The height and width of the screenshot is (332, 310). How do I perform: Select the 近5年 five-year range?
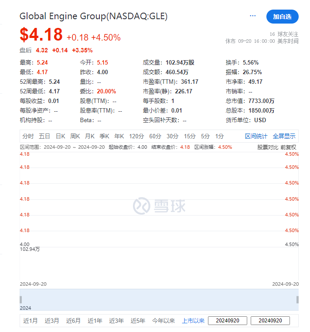[x=138, y=321]
